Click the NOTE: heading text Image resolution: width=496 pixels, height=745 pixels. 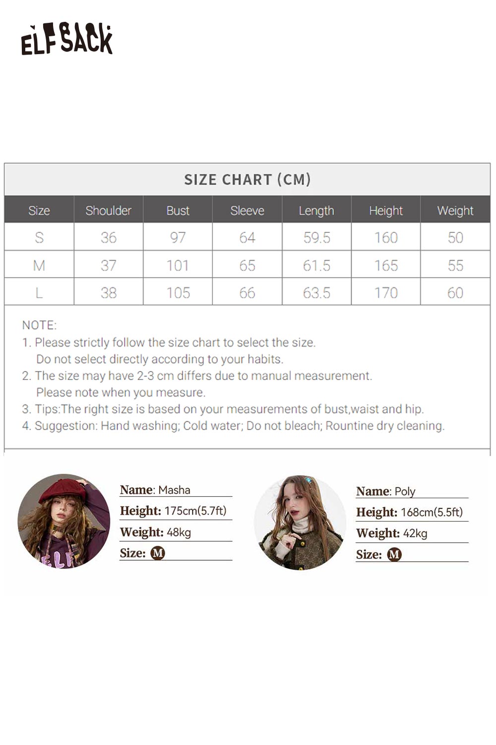40,325
